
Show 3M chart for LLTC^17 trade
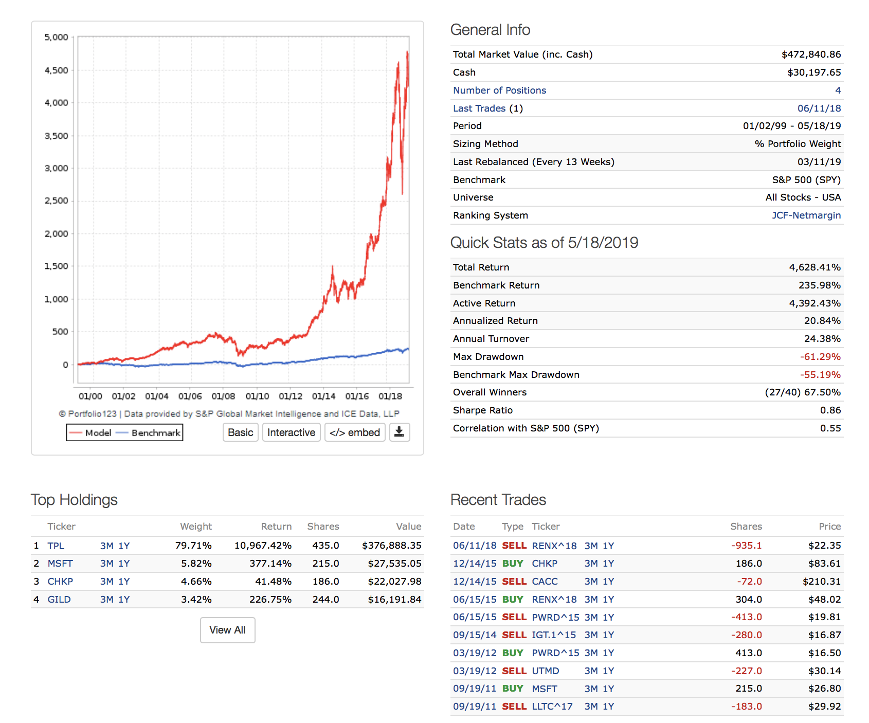pos(591,707)
